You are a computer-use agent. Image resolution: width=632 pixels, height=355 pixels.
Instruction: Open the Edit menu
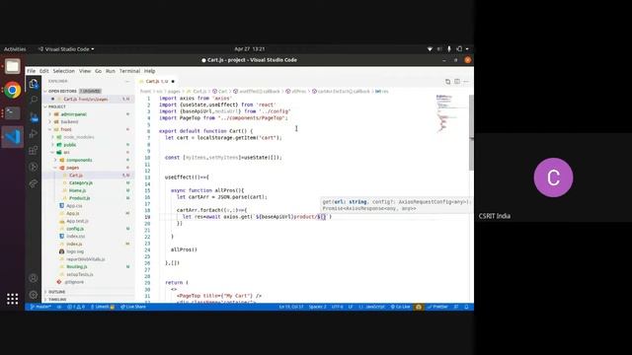43,71
